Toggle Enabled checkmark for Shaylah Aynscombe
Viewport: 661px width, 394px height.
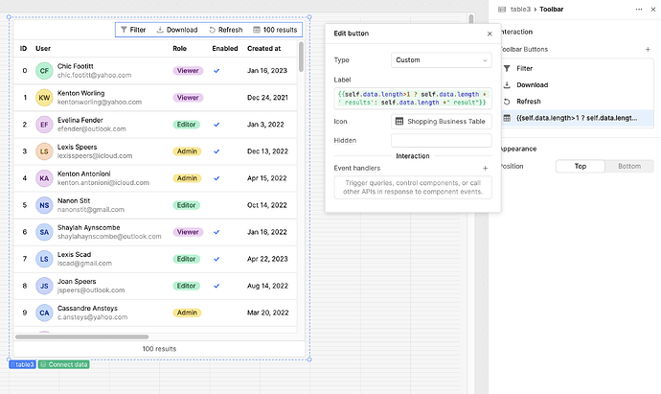click(217, 232)
